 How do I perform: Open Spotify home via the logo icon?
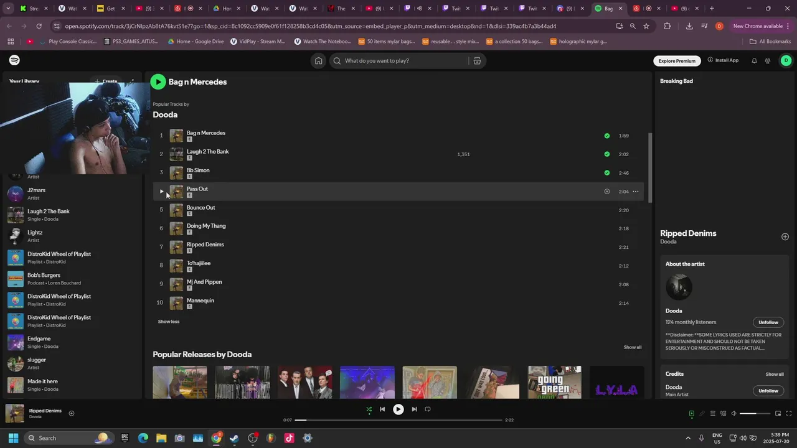coord(14,60)
